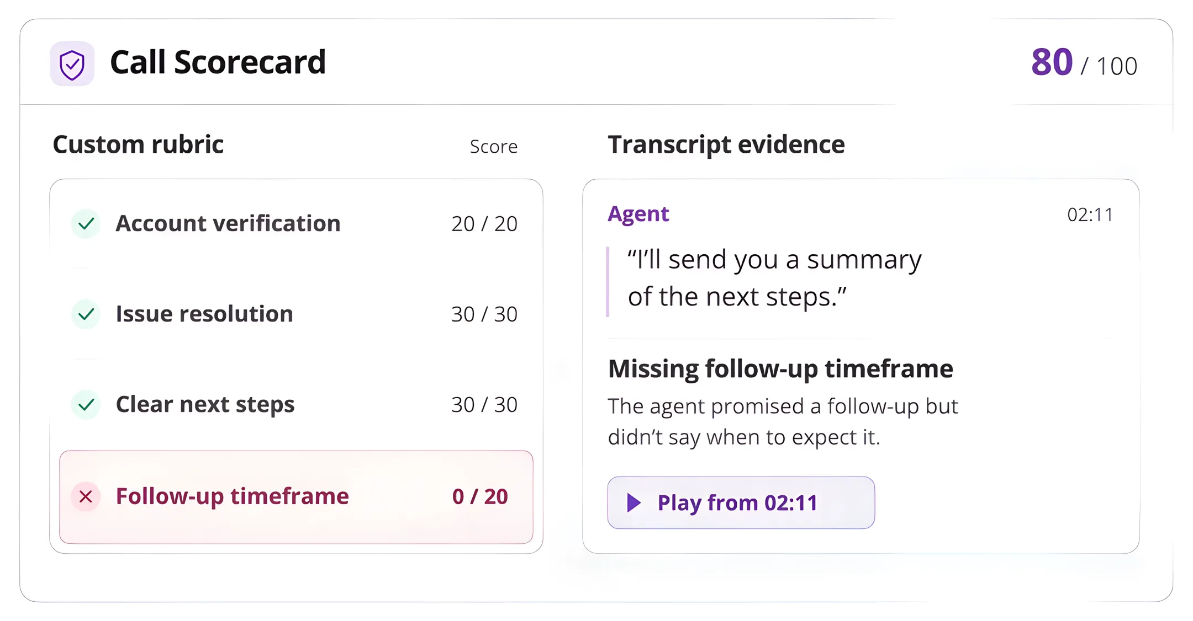Click the Missing follow-up timeframe heading
This screenshot has height=621, width=1193.
tap(780, 369)
